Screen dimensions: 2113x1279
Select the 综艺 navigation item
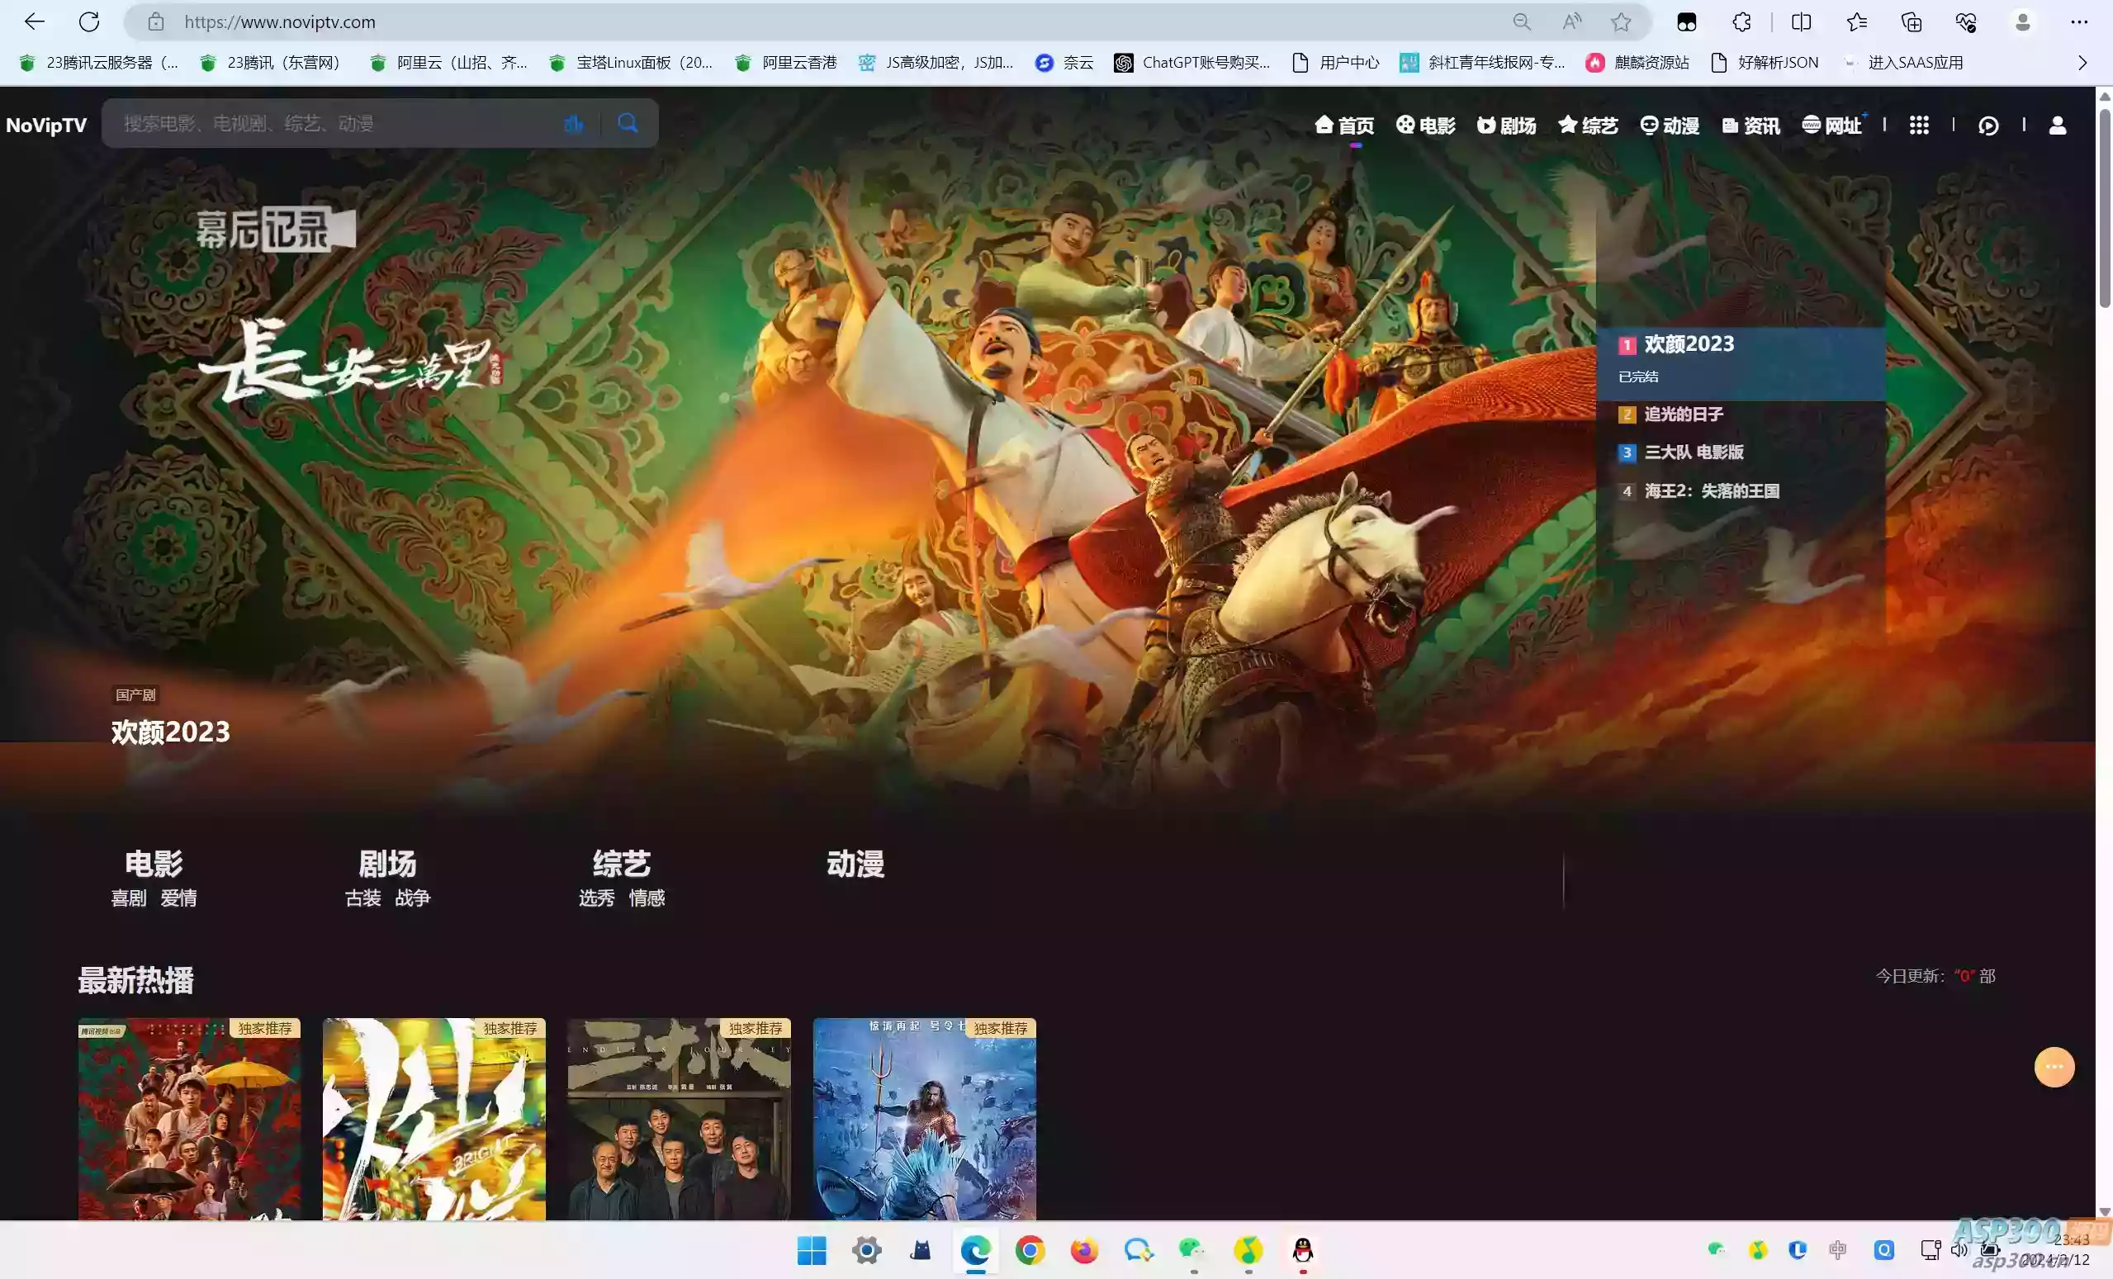click(x=1587, y=126)
